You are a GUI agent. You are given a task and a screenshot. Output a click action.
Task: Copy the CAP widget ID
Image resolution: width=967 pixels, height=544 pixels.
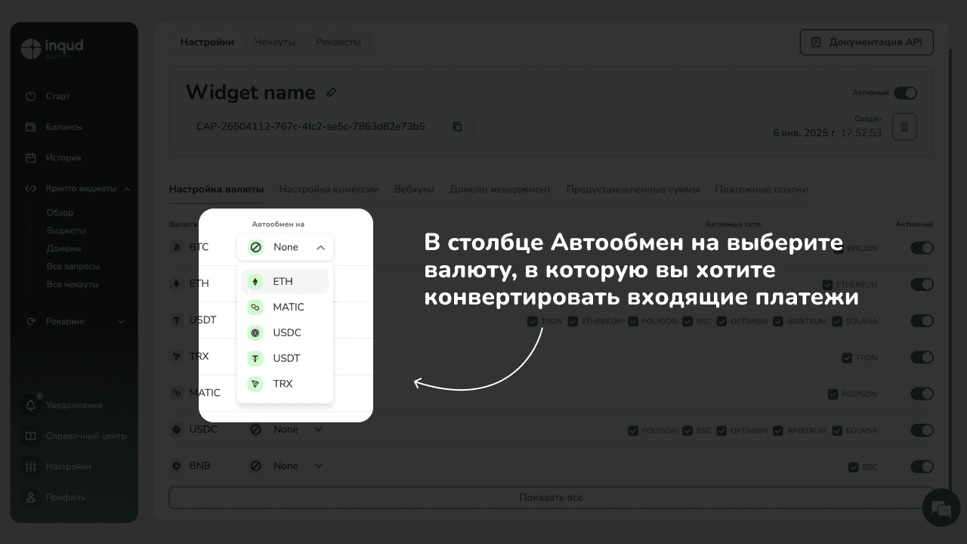coord(457,126)
